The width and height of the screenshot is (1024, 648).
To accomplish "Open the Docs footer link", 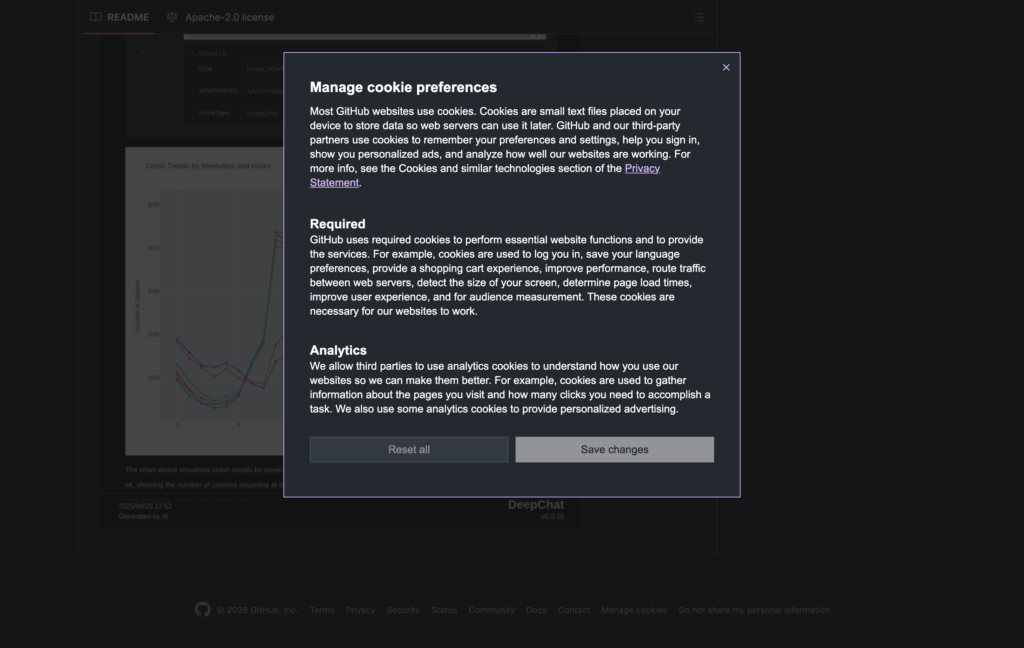I will 536,610.
